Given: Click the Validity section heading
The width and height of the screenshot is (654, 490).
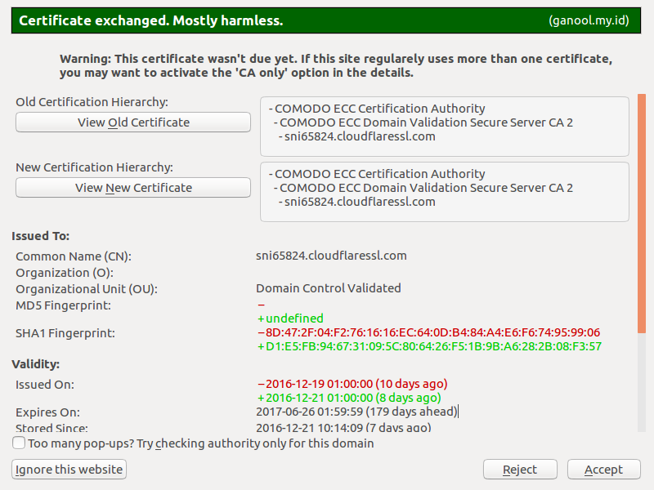Looking at the screenshot, I should click(35, 364).
